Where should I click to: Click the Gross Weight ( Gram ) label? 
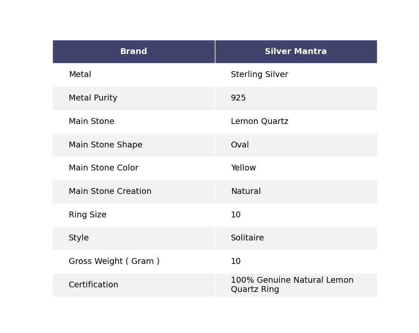click(x=114, y=261)
